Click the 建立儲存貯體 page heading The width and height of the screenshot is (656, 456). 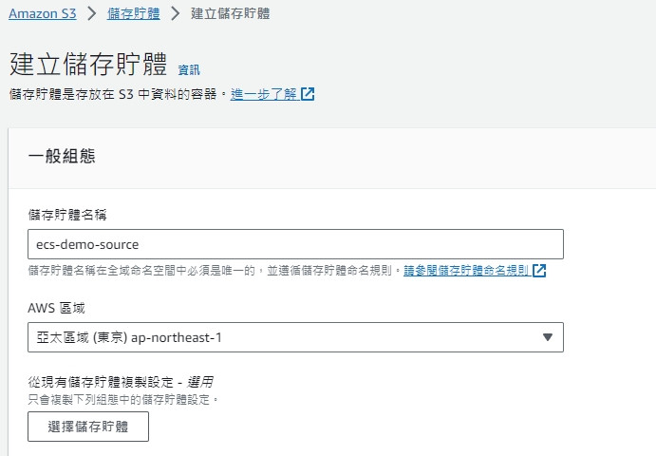(88, 64)
